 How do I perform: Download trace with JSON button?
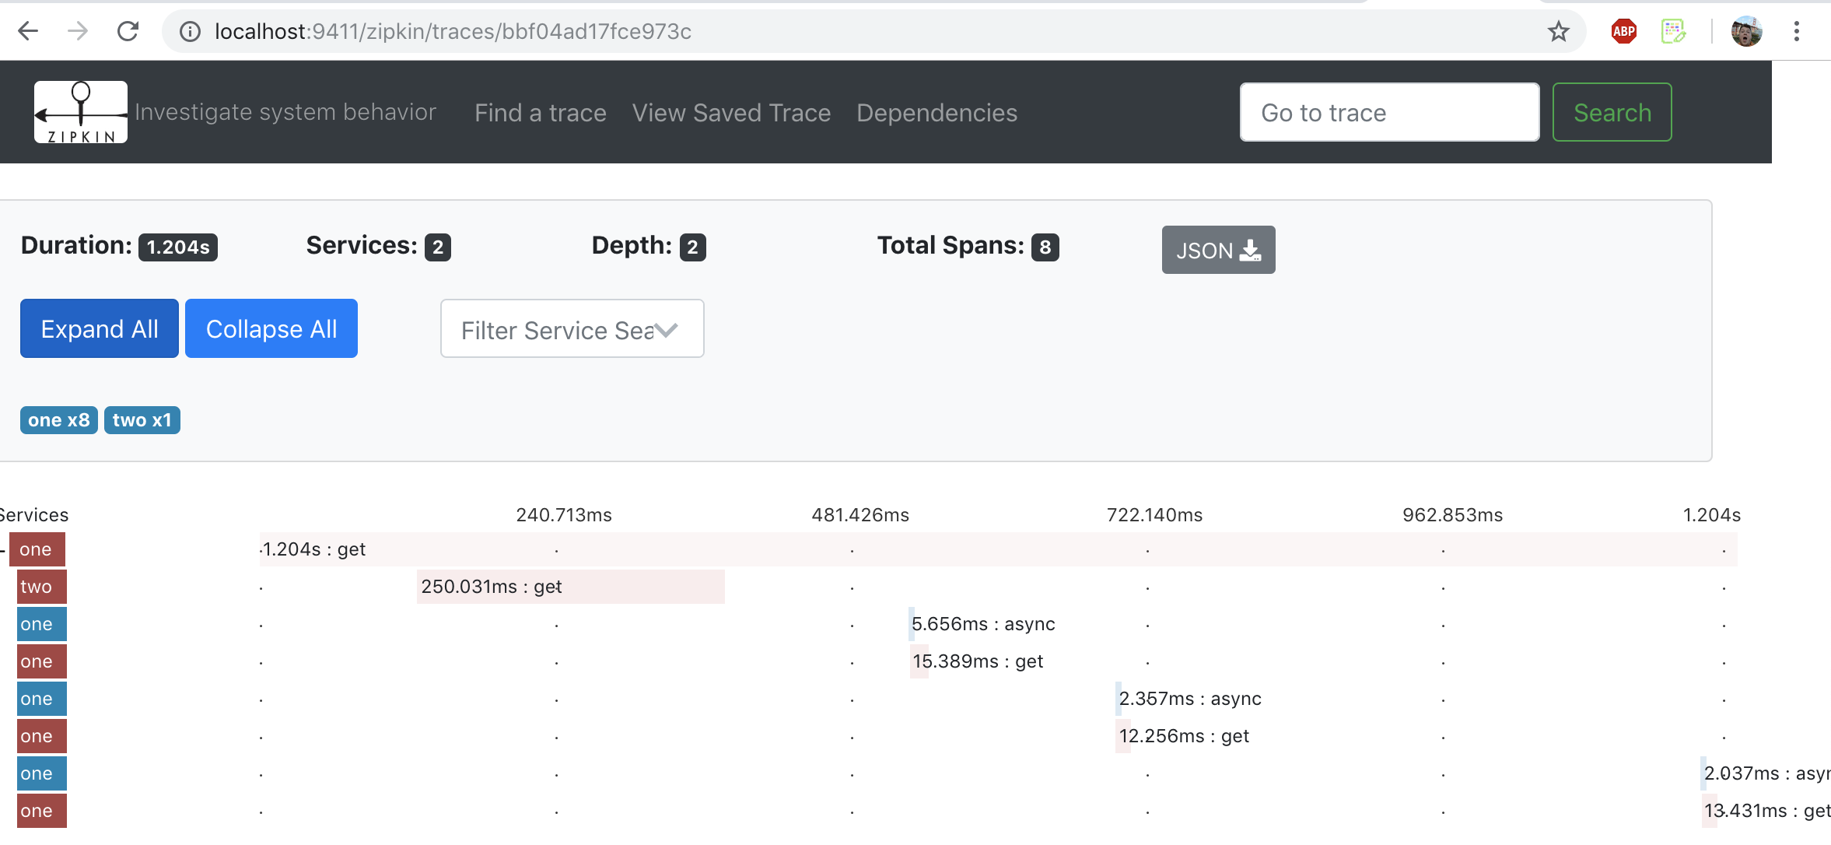(x=1217, y=250)
